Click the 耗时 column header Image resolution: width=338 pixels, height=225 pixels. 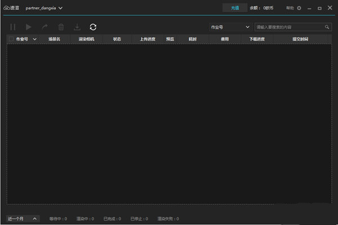coord(193,39)
